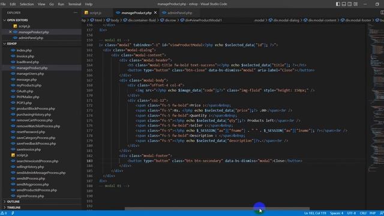Screen dimensions: 384x216
Task: Click the message.php file icon
Action: 13,79
